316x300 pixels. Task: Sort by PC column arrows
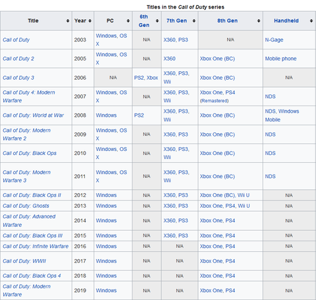[x=128, y=20]
